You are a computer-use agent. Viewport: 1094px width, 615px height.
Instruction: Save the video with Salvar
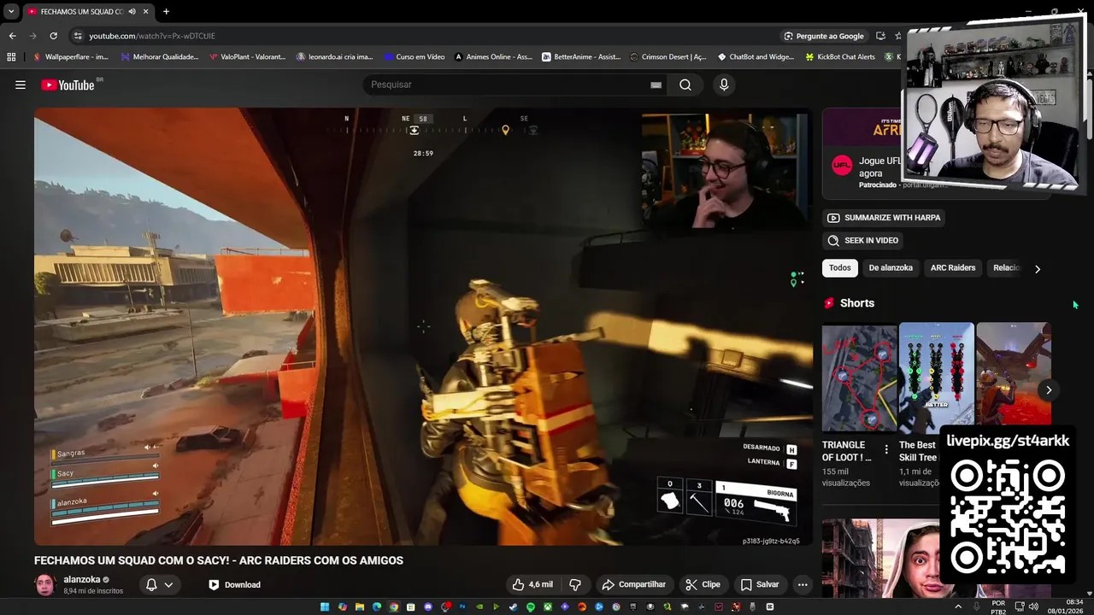click(x=759, y=584)
